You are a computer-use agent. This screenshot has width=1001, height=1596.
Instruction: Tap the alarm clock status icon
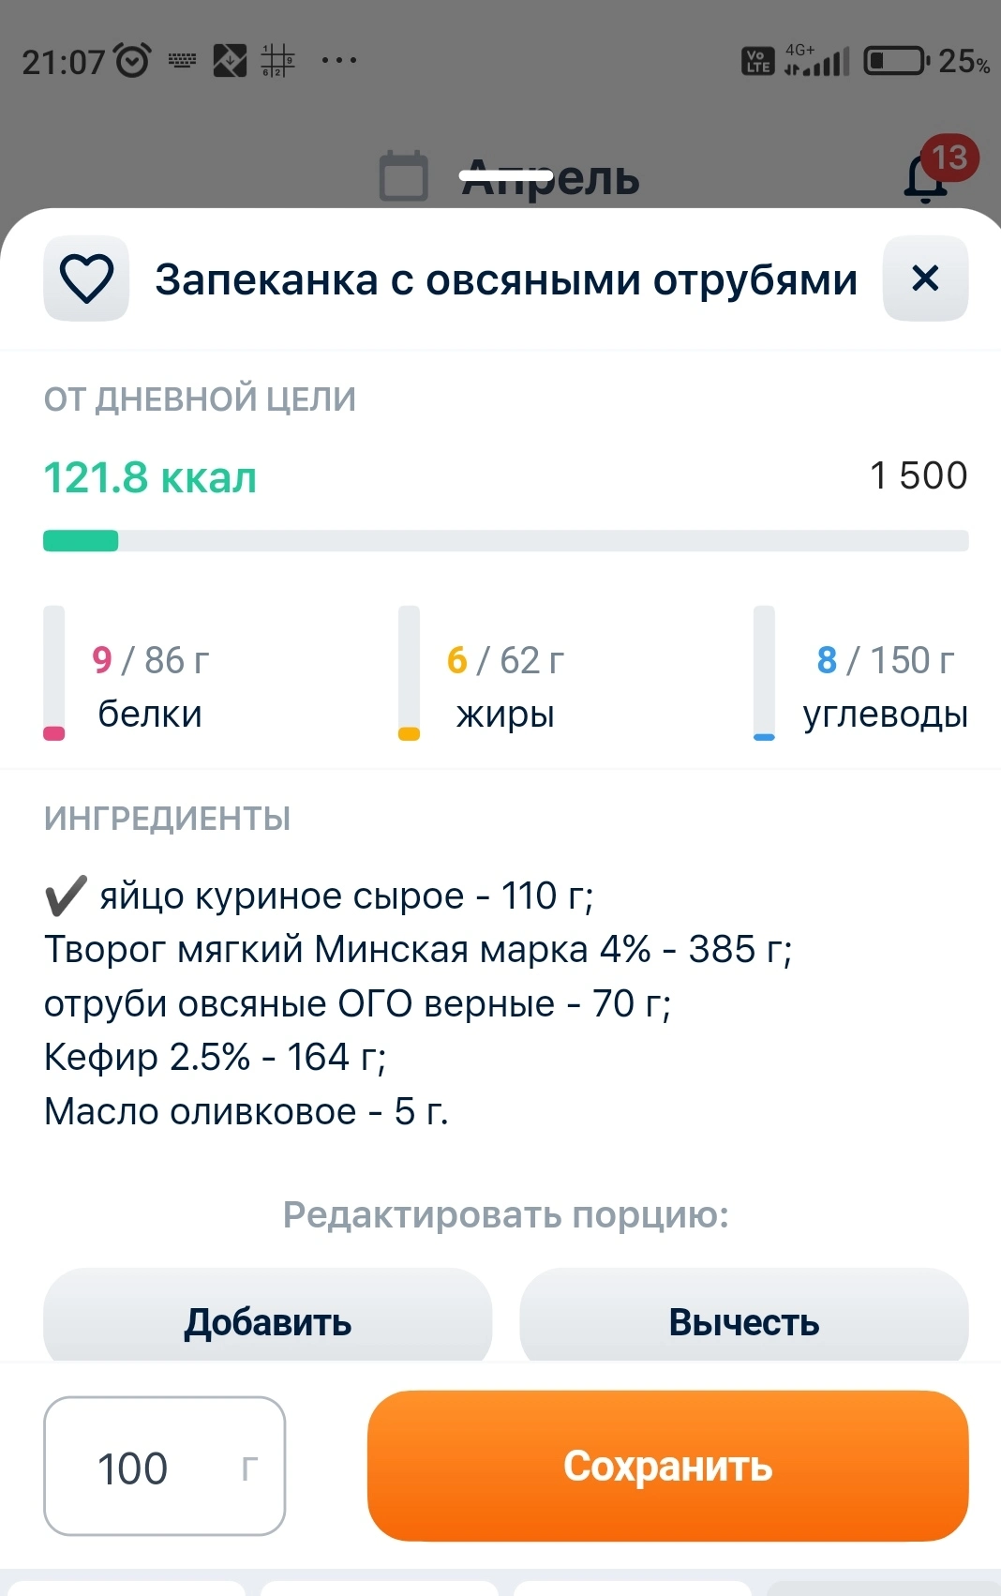[x=131, y=61]
